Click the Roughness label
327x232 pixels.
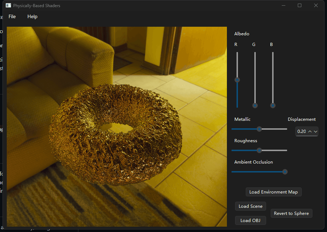tap(246, 141)
